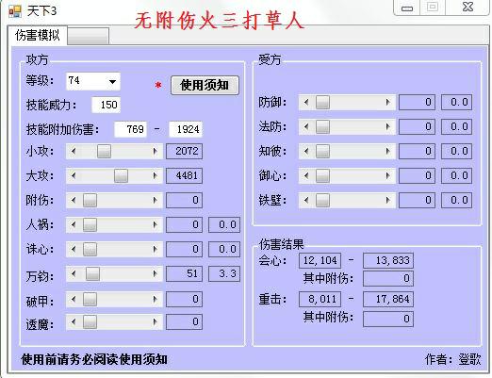Click the left arrow of 万钧 slider
This screenshot has height=378, width=492.
click(x=74, y=273)
